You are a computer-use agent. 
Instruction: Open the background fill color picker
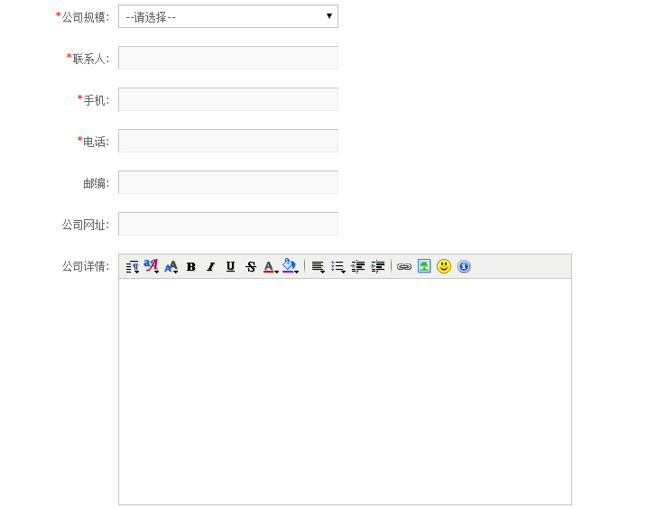point(290,266)
